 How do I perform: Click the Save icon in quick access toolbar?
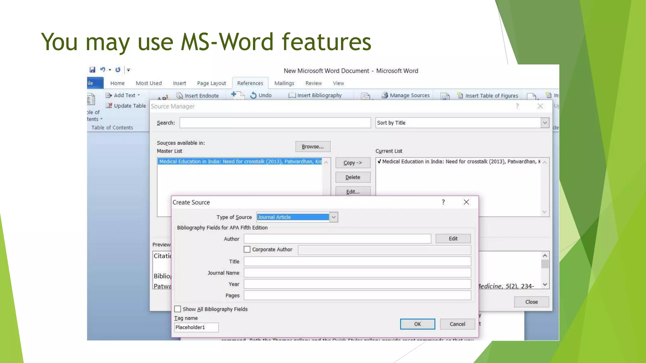[x=92, y=70]
